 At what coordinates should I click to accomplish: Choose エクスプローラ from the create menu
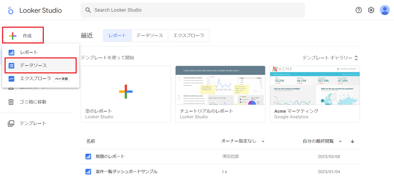pyautogui.click(x=41, y=79)
